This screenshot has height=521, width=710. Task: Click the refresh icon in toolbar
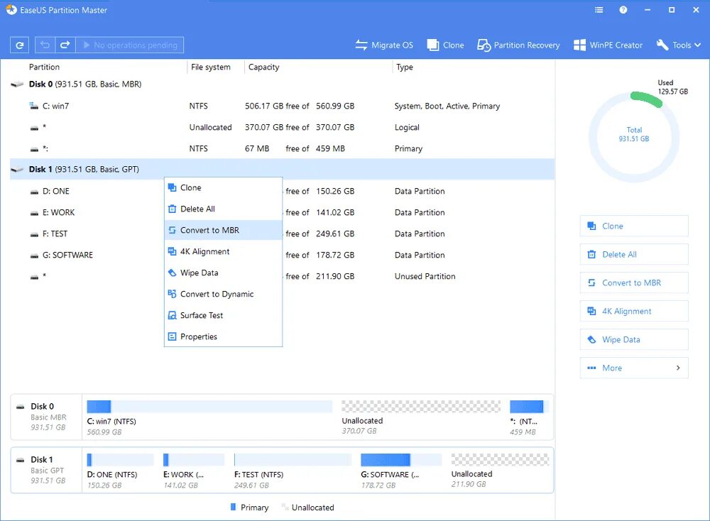point(19,45)
